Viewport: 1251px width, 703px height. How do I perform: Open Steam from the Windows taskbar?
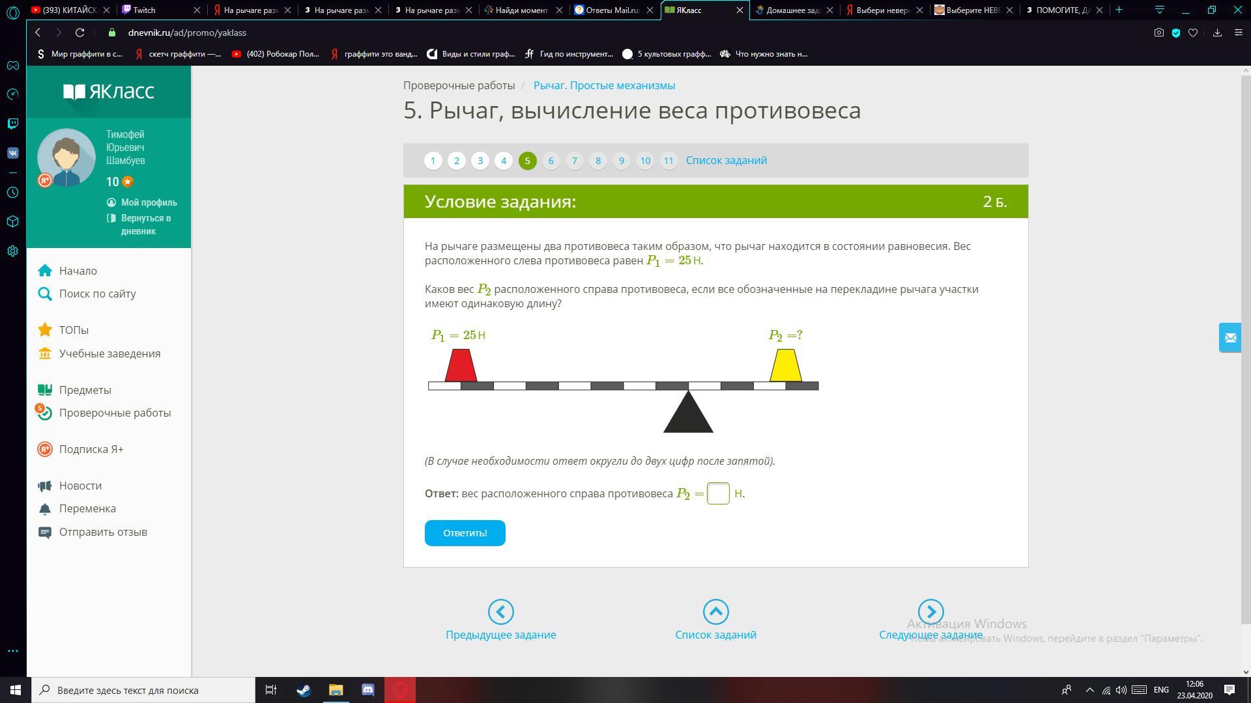304,690
